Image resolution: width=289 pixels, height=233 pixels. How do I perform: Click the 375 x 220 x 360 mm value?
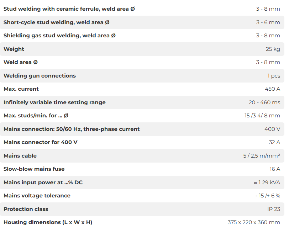click(x=254, y=222)
